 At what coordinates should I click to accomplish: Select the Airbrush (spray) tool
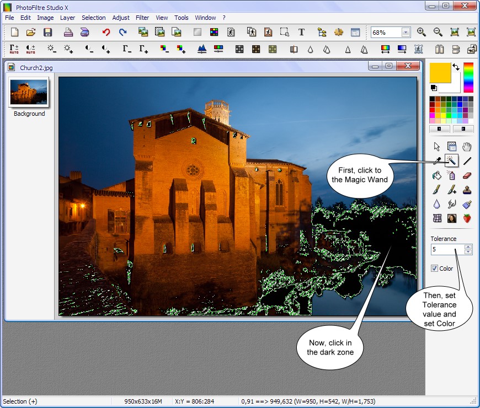452,175
